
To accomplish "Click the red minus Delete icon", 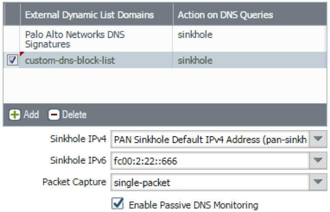I will 53,115.
